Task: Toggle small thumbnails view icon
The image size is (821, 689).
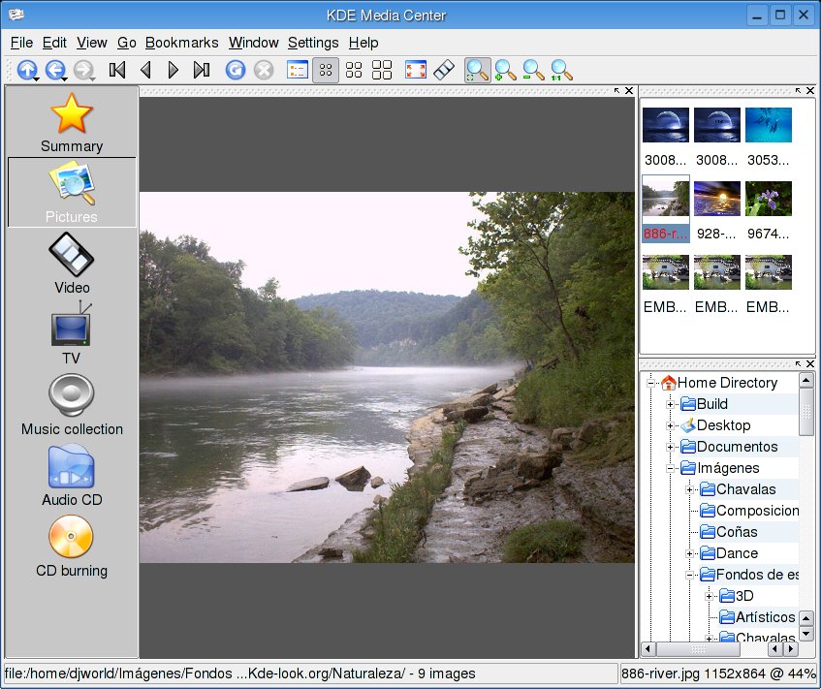Action: (x=326, y=70)
